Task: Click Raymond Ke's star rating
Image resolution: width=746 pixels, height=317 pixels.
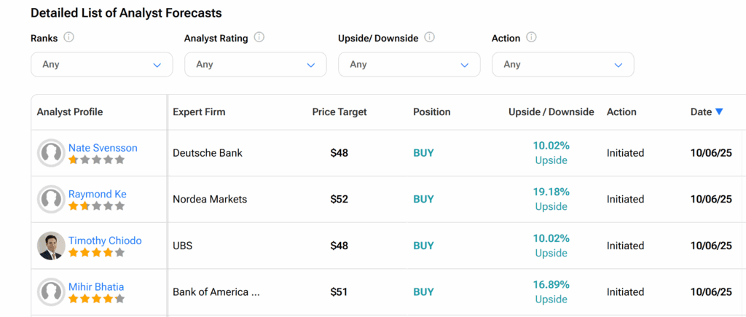Action: 97,206
